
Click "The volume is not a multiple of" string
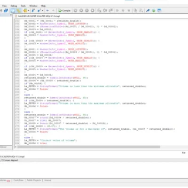coord(82,129)
